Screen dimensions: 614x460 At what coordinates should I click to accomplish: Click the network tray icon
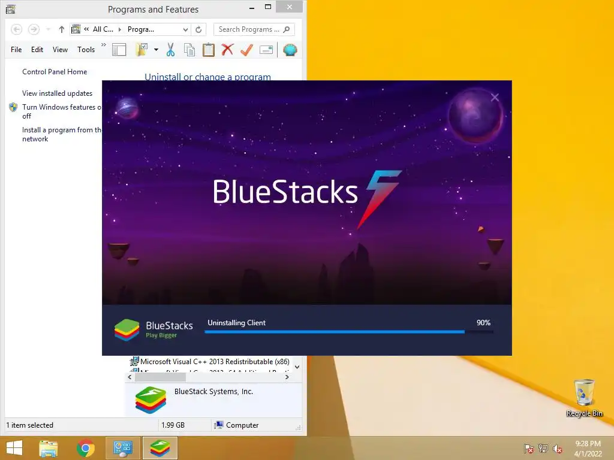(543, 449)
